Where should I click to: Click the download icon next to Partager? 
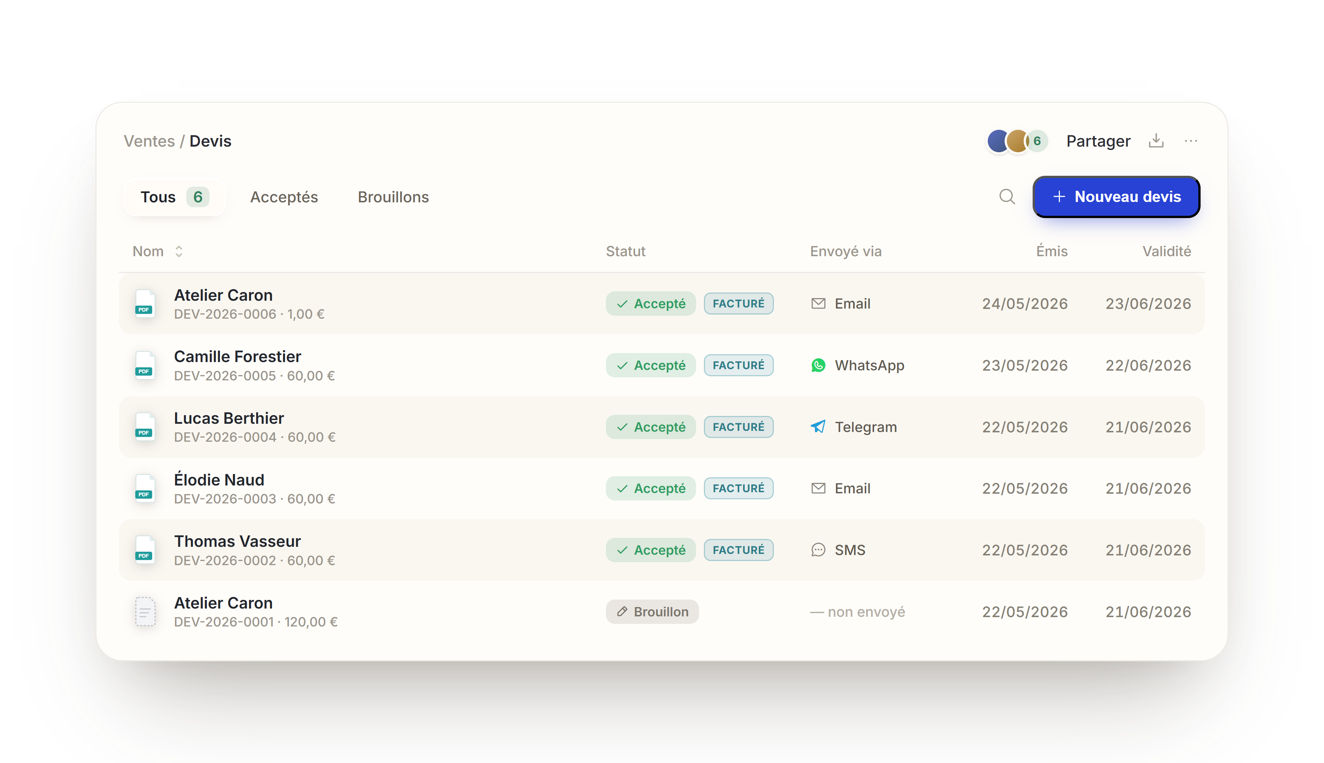pos(1156,140)
